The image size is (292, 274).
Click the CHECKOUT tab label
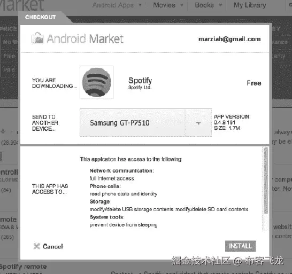(x=41, y=17)
